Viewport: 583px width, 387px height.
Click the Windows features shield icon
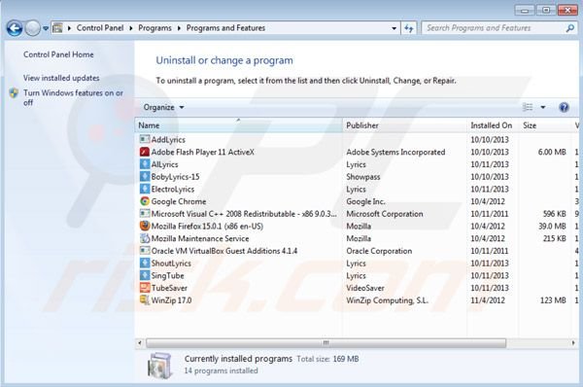point(14,93)
